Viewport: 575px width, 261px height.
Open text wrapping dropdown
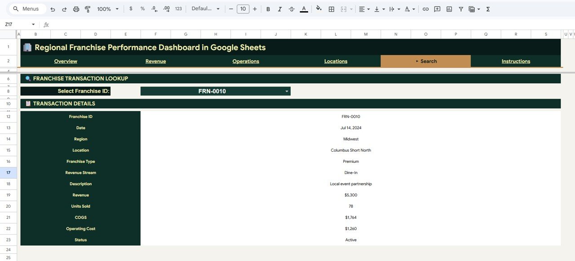(x=394, y=9)
